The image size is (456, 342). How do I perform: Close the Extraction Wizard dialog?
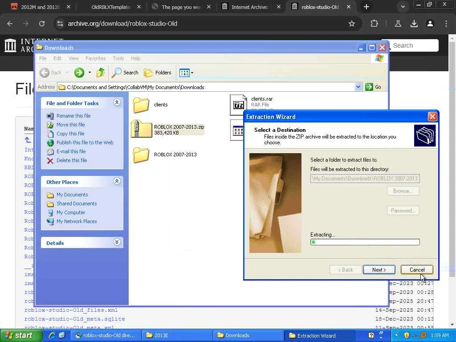(x=432, y=117)
